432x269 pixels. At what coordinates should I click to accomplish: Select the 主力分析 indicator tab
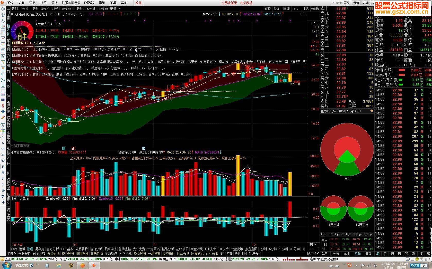tap(52, 249)
